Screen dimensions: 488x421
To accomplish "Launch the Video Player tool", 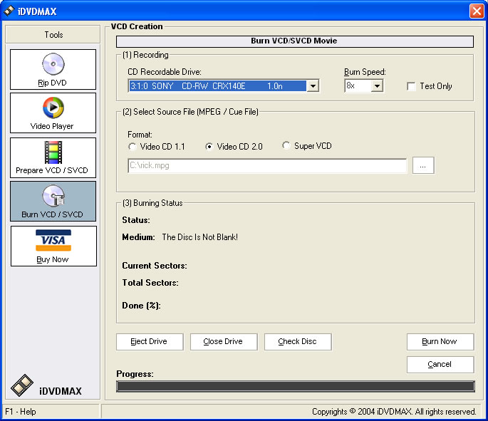I will [53, 113].
